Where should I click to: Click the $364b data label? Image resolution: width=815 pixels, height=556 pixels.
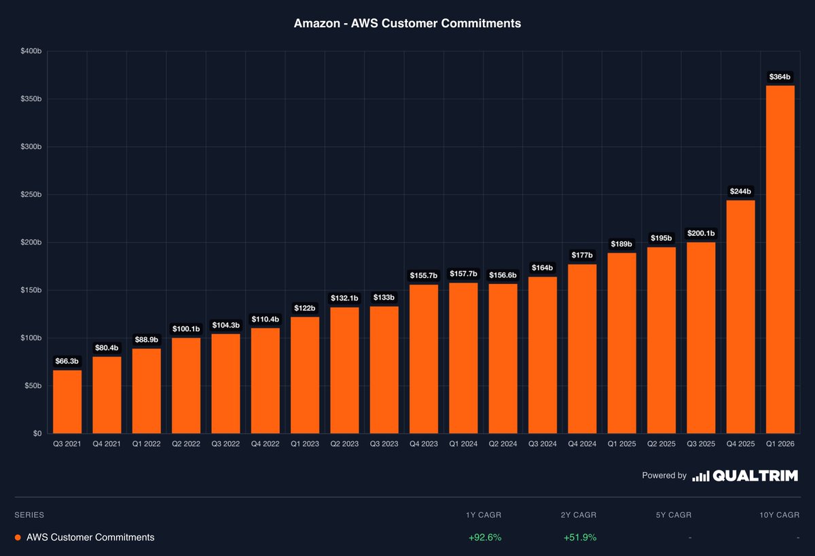pyautogui.click(x=780, y=77)
